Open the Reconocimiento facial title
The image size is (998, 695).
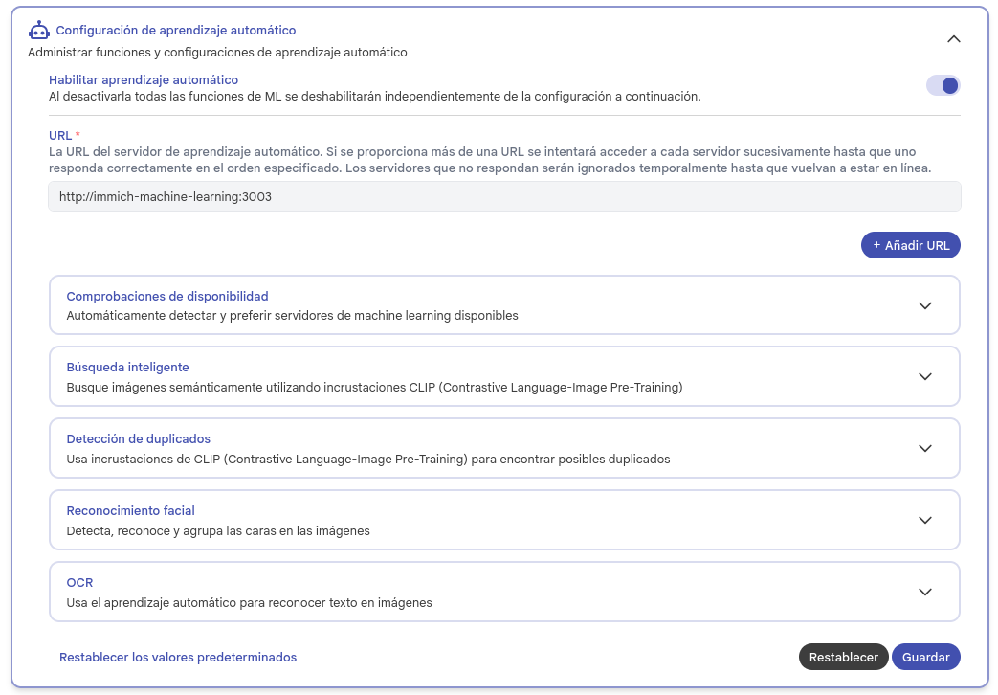130,511
